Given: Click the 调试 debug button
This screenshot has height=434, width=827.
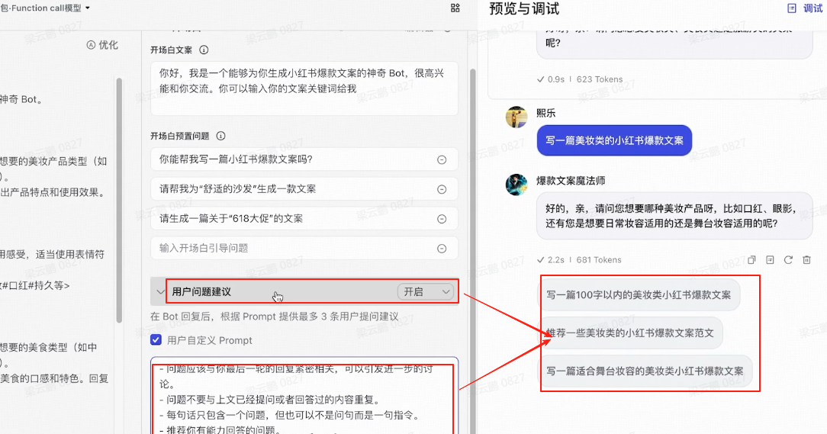Looking at the screenshot, I should click(x=805, y=8).
